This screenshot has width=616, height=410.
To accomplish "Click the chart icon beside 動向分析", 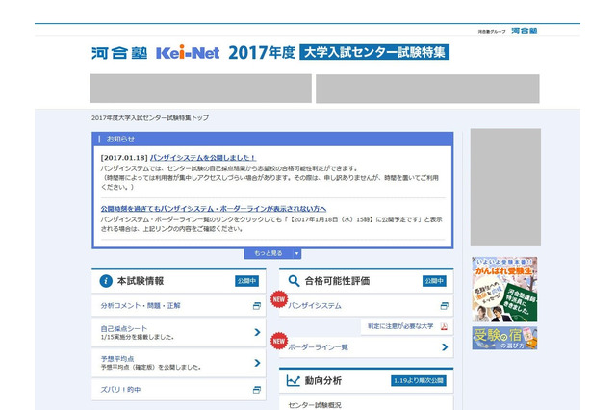I will [293, 380].
